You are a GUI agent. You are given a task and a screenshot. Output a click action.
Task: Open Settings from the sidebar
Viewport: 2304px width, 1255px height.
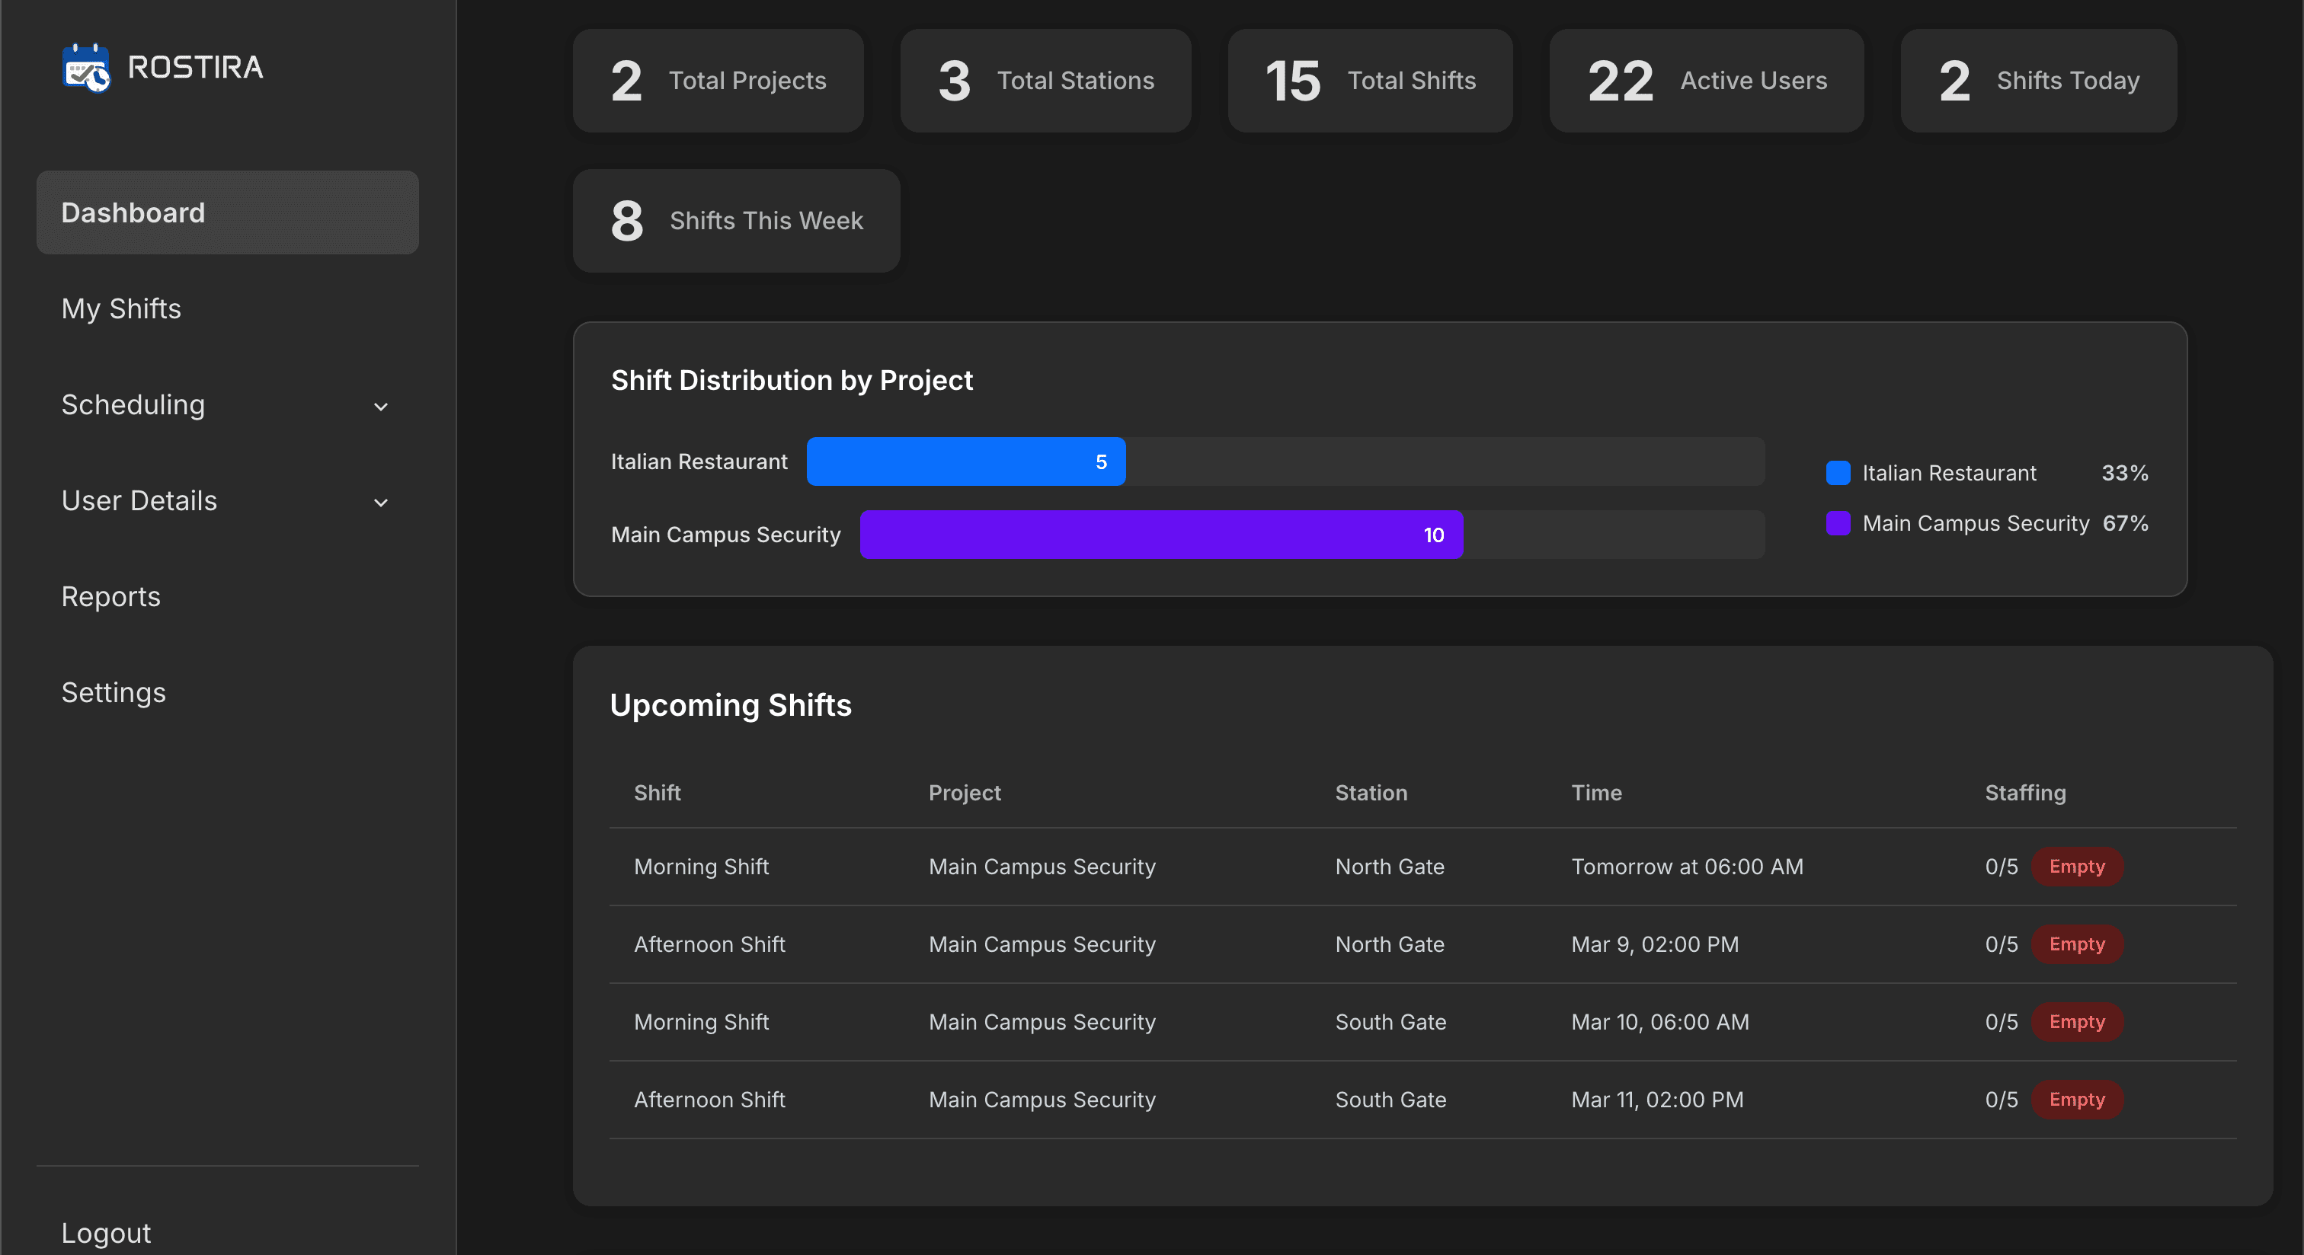pyautogui.click(x=114, y=692)
